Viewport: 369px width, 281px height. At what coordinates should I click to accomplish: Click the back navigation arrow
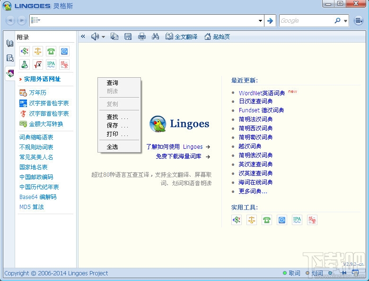click(x=10, y=20)
